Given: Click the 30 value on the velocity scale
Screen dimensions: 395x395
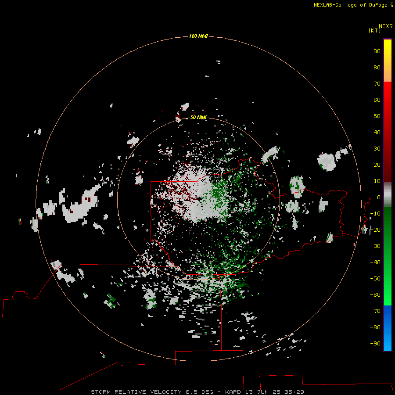Looking at the screenshot, I should [x=377, y=149].
